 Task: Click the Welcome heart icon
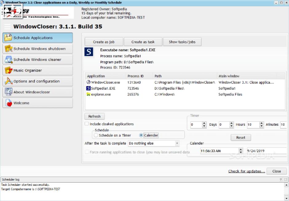click(9, 103)
